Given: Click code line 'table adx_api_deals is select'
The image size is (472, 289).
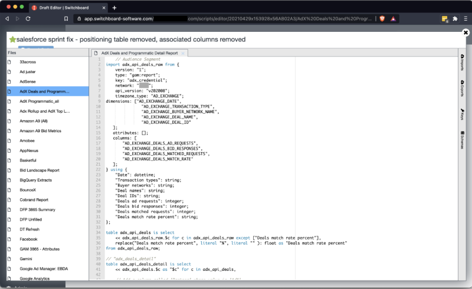Looking at the screenshot, I should coord(140,233).
